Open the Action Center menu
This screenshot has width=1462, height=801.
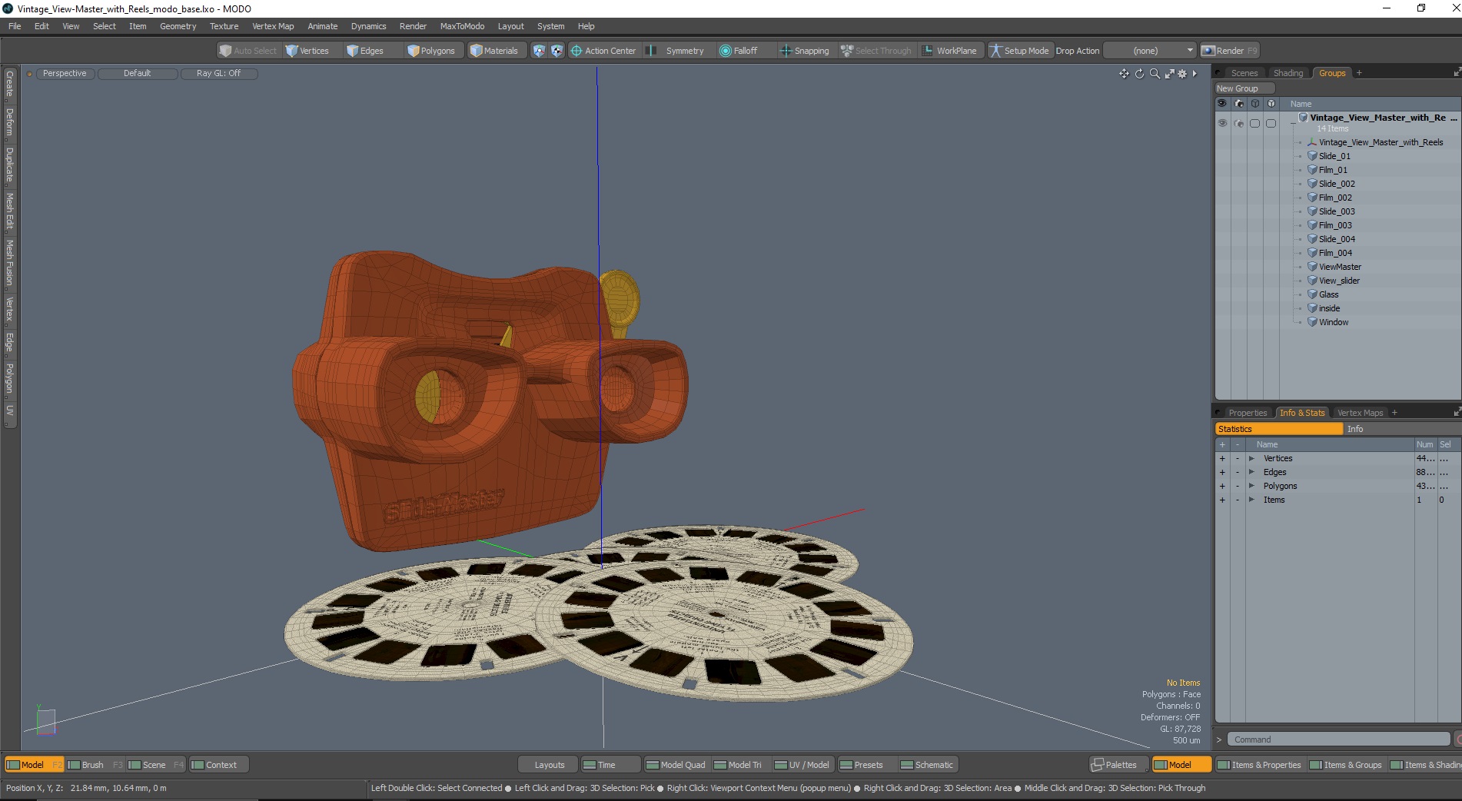[603, 51]
